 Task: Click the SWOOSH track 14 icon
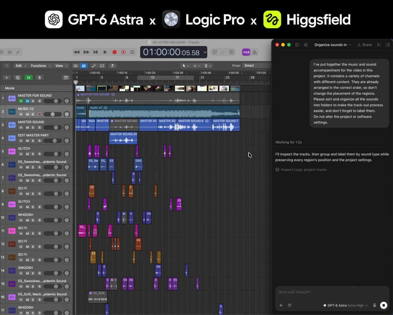(12, 271)
